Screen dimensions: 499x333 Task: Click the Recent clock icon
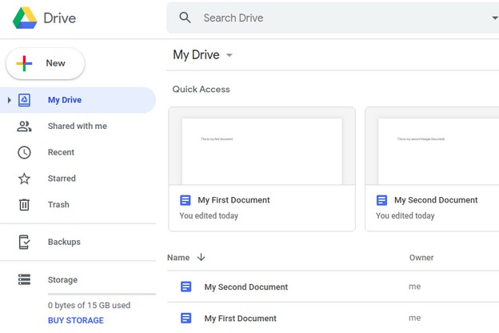[x=24, y=152]
